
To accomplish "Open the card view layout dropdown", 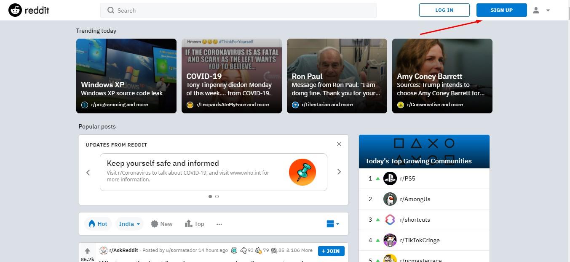I will tap(333, 224).
